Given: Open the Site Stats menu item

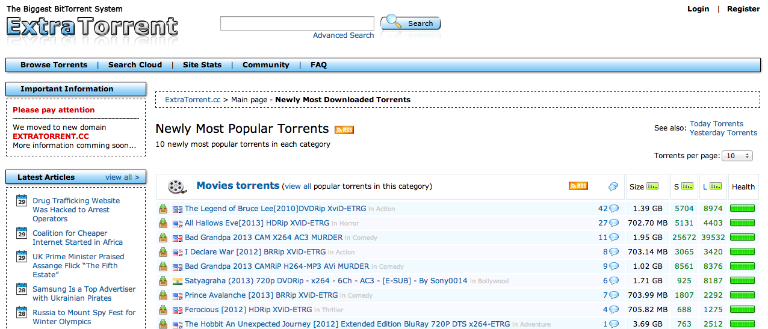Looking at the screenshot, I should 202,65.
